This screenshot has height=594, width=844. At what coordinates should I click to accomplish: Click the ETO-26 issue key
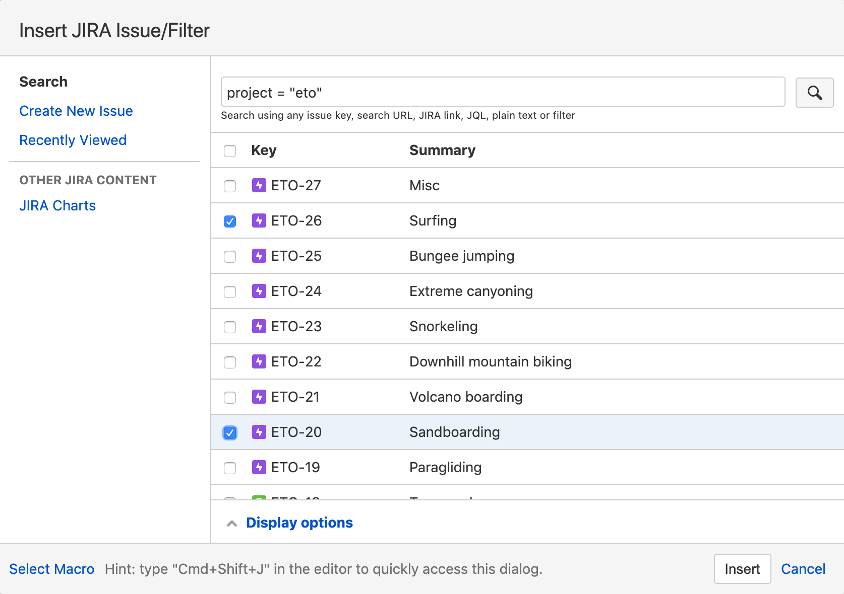click(296, 220)
